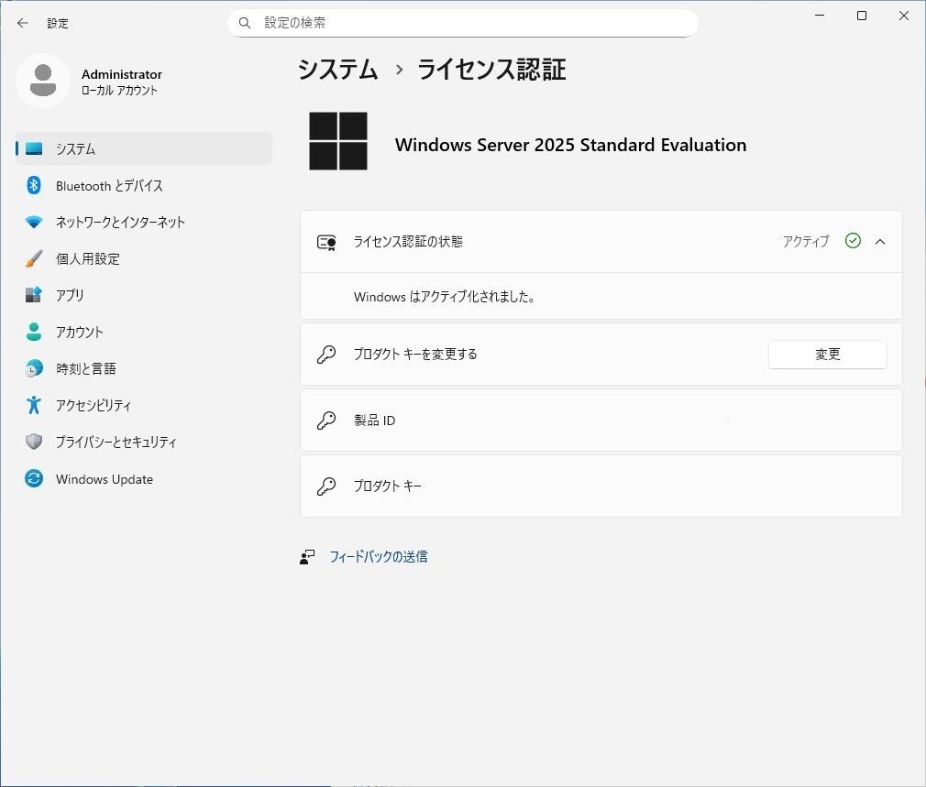Click the 製品 ID row

pyautogui.click(x=601, y=421)
